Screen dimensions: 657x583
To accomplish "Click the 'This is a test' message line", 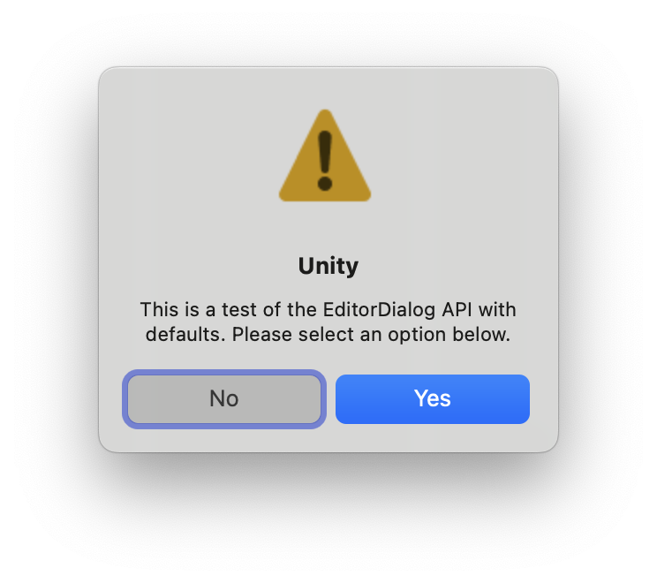I will pyautogui.click(x=328, y=310).
